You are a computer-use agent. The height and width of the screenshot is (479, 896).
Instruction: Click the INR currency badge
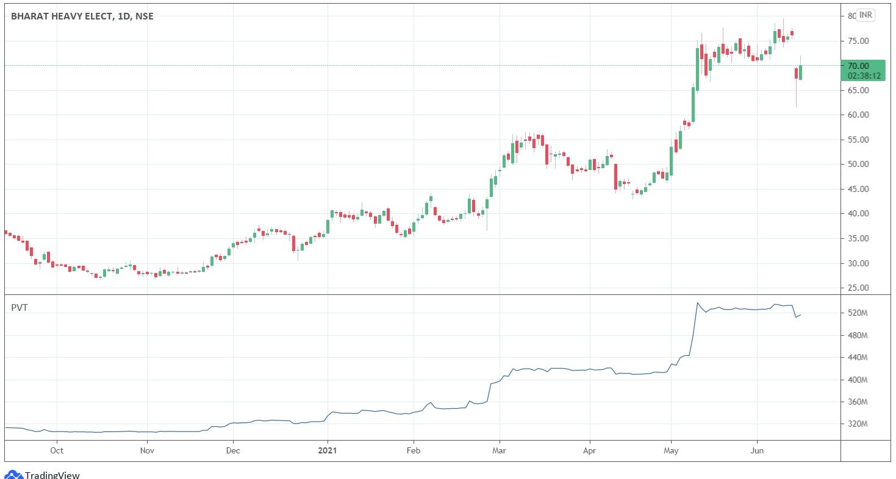click(866, 14)
